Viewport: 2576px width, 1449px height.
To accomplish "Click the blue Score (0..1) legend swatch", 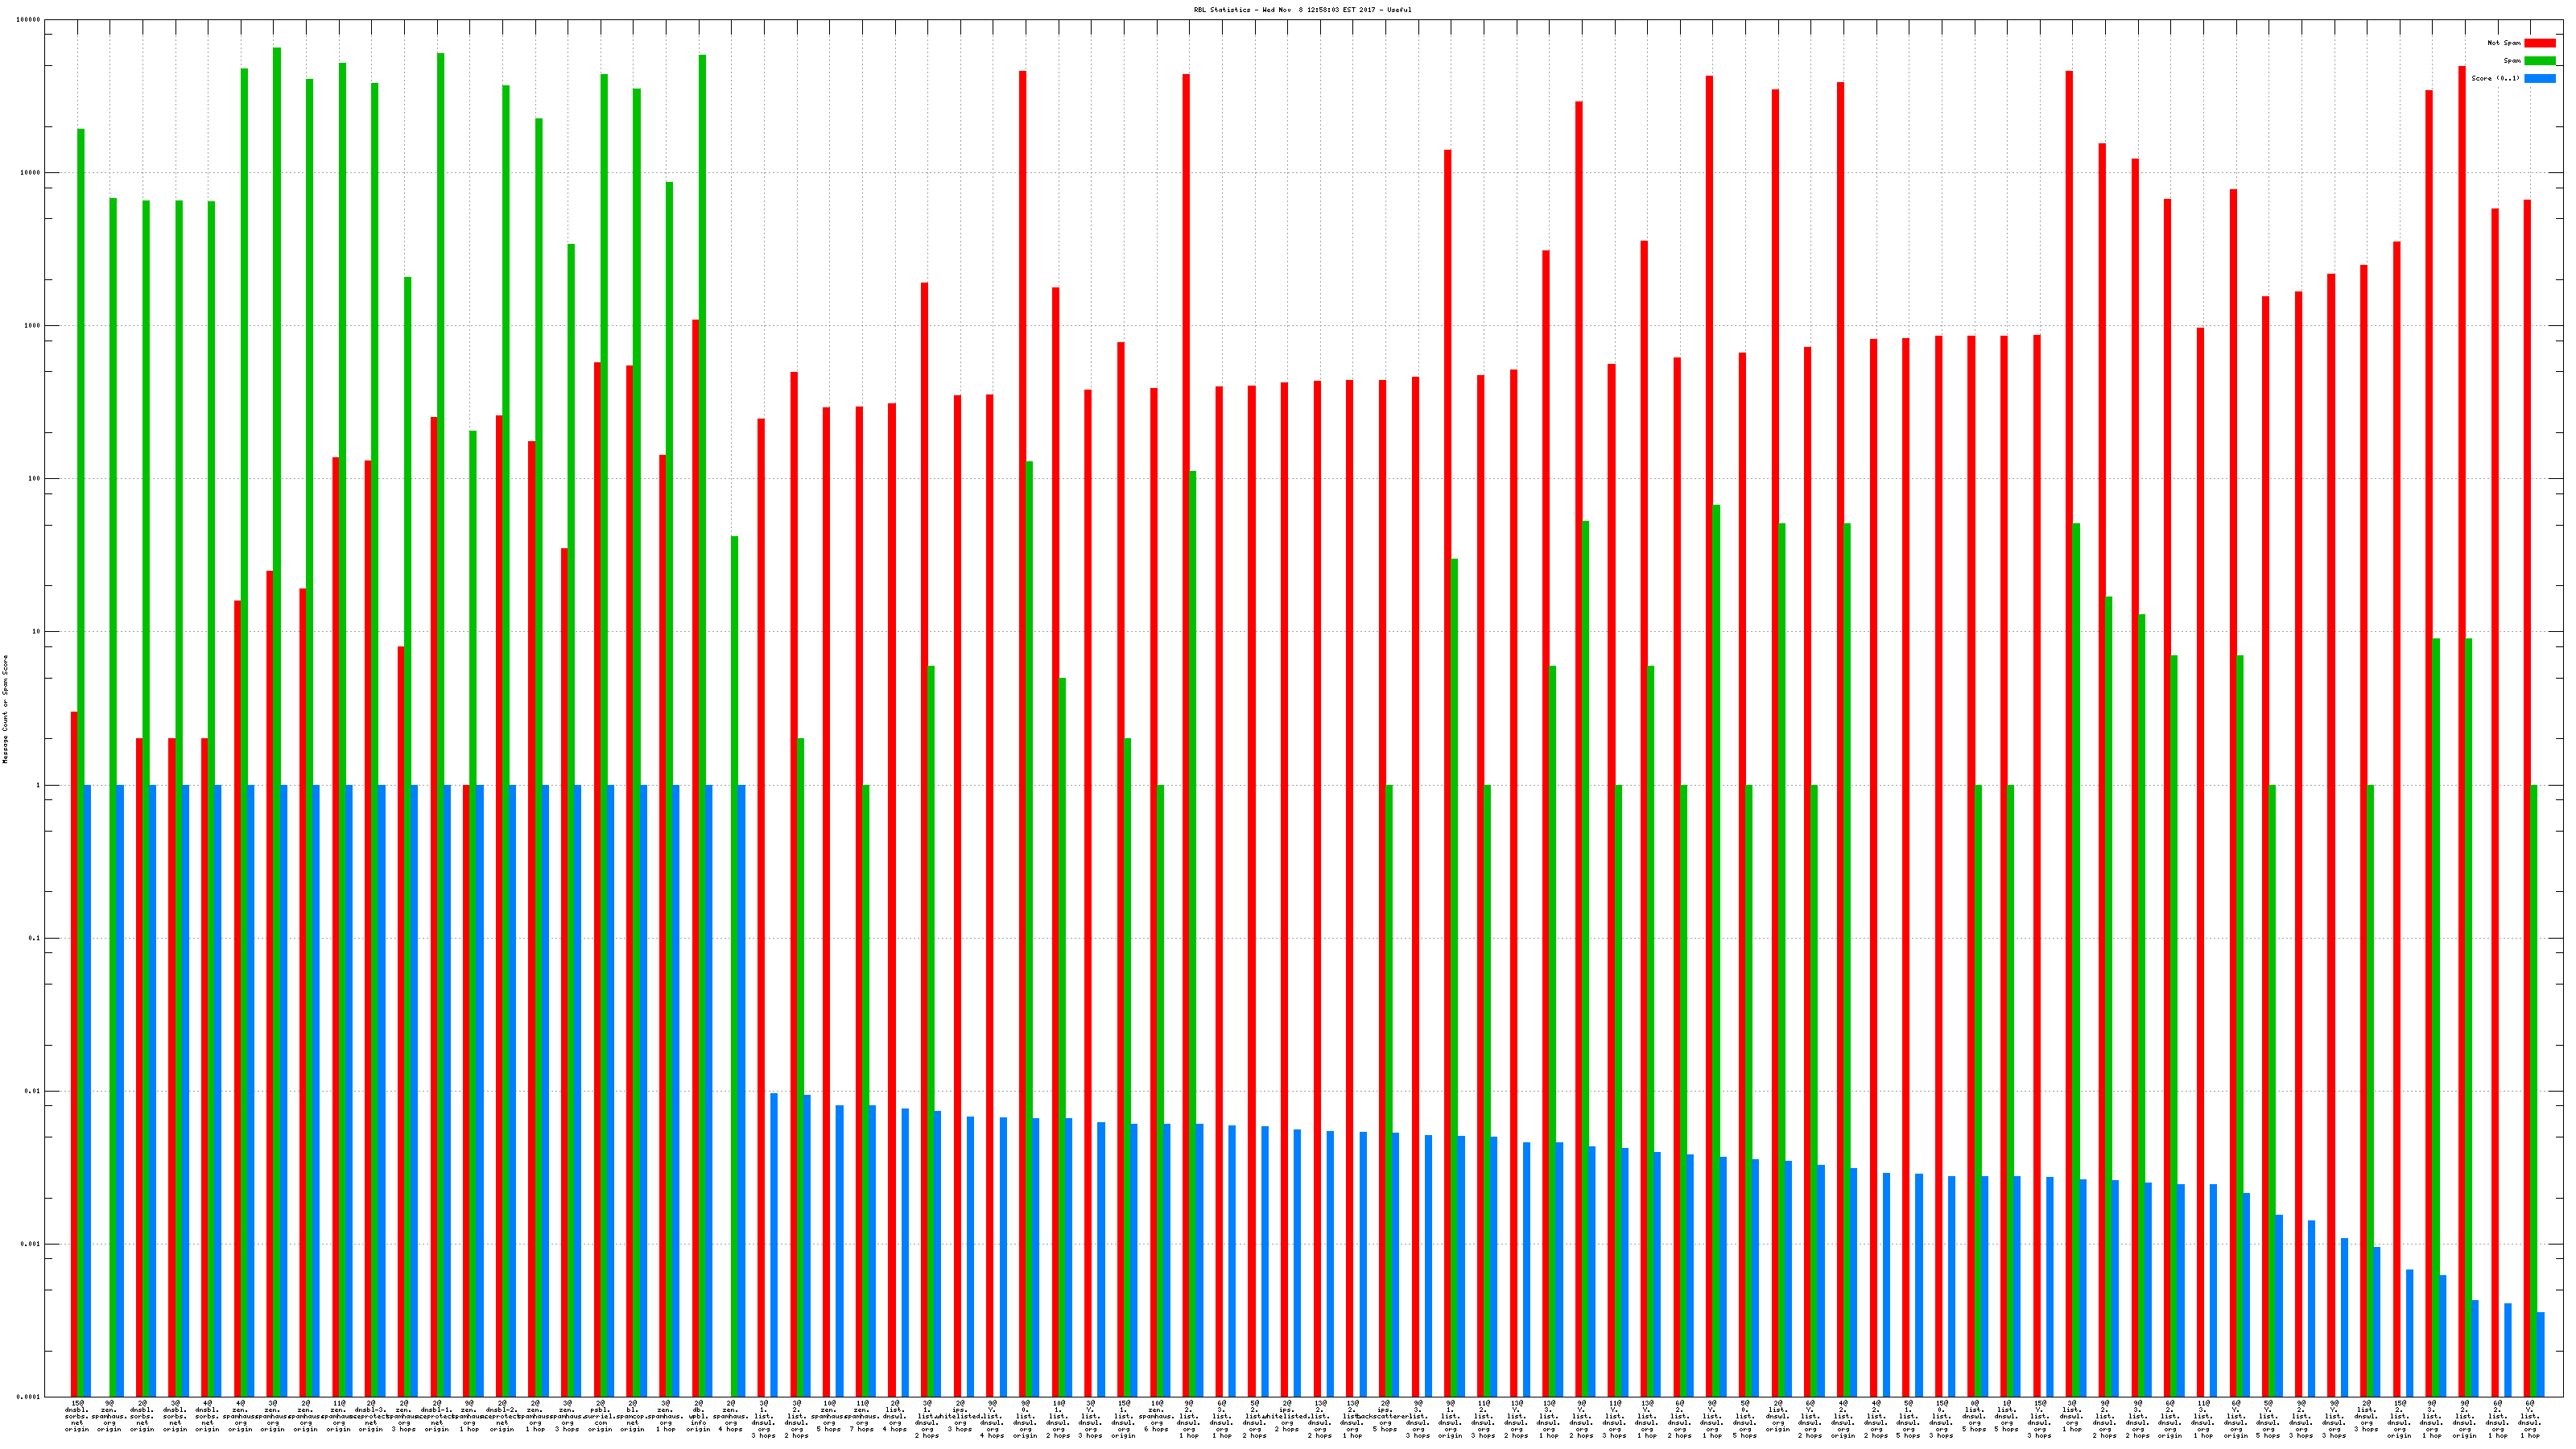I will point(2539,78).
